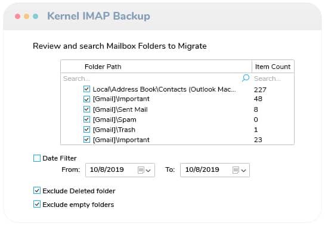325x226 pixels.
Task: Click the Exclude empty folders label
Action: tap(78, 205)
